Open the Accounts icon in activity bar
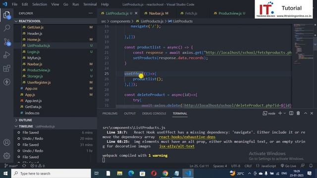The width and height of the screenshot is (317, 178). click(x=6, y=142)
